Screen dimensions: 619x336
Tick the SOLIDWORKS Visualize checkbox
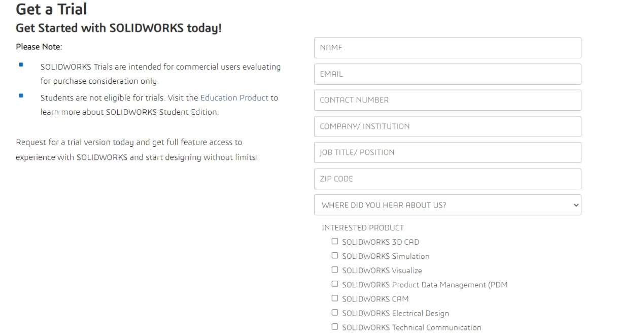click(x=335, y=270)
